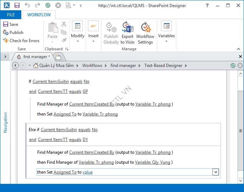This screenshot has width=244, height=192.
Task: Click the refresh icon in title bar
Action: [x=48, y=5]
